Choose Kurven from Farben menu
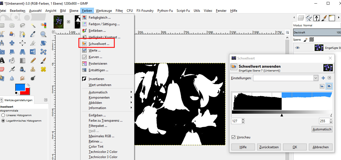The height and width of the screenshot is (160, 341). tap(107, 57)
